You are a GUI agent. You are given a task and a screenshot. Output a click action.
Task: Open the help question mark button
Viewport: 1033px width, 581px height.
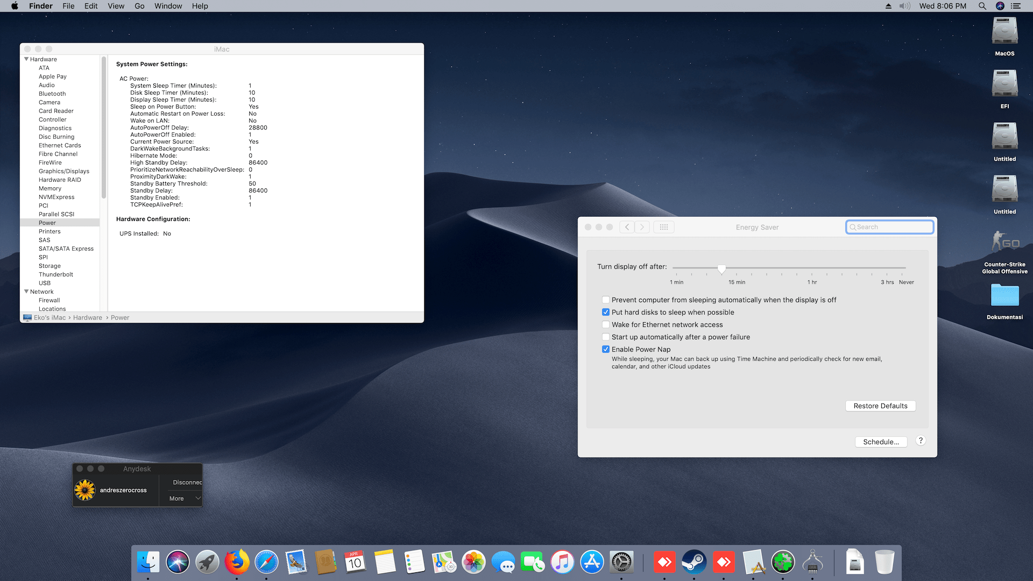pos(921,441)
